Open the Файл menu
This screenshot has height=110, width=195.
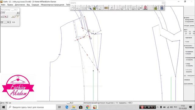point(3,5)
